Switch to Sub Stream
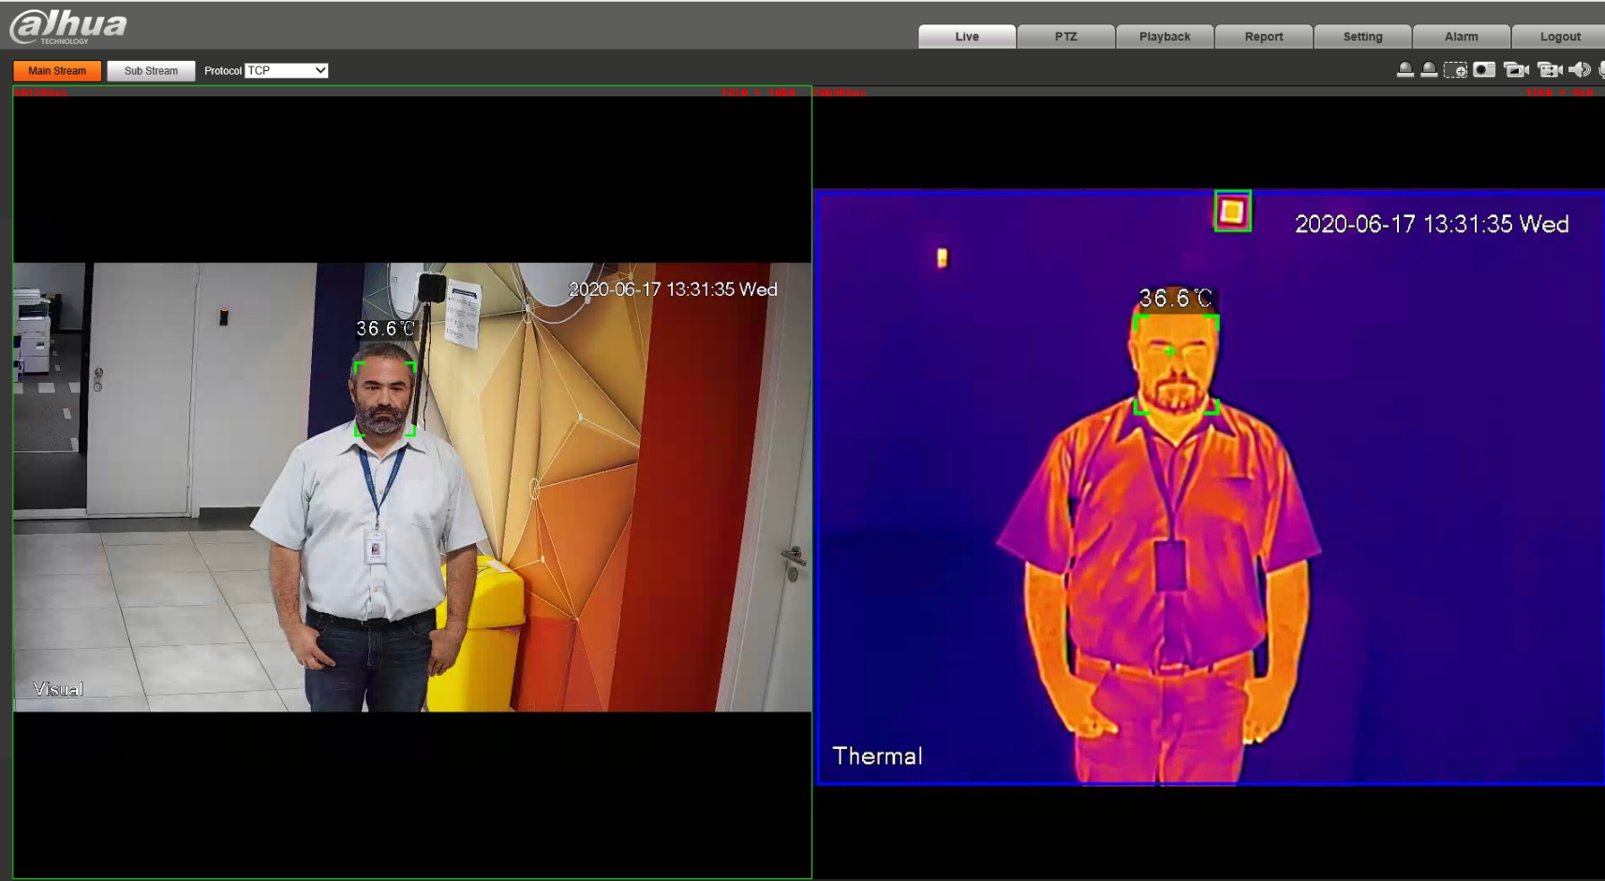The image size is (1605, 881). [x=151, y=71]
